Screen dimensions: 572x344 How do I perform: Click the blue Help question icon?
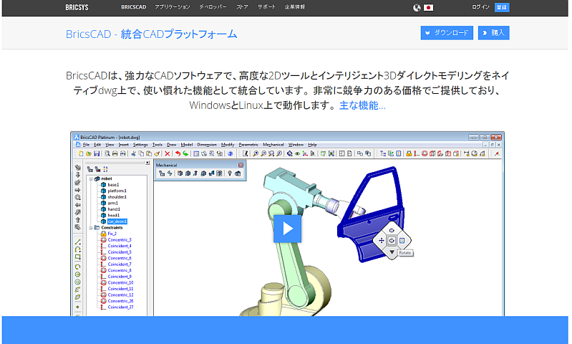pyautogui.click(x=231, y=154)
